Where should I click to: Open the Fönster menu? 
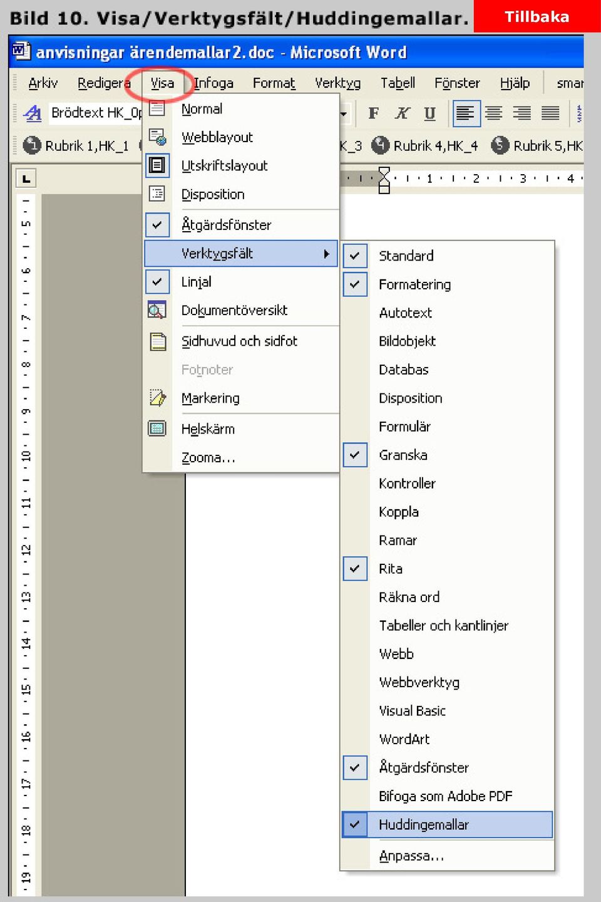pos(457,83)
